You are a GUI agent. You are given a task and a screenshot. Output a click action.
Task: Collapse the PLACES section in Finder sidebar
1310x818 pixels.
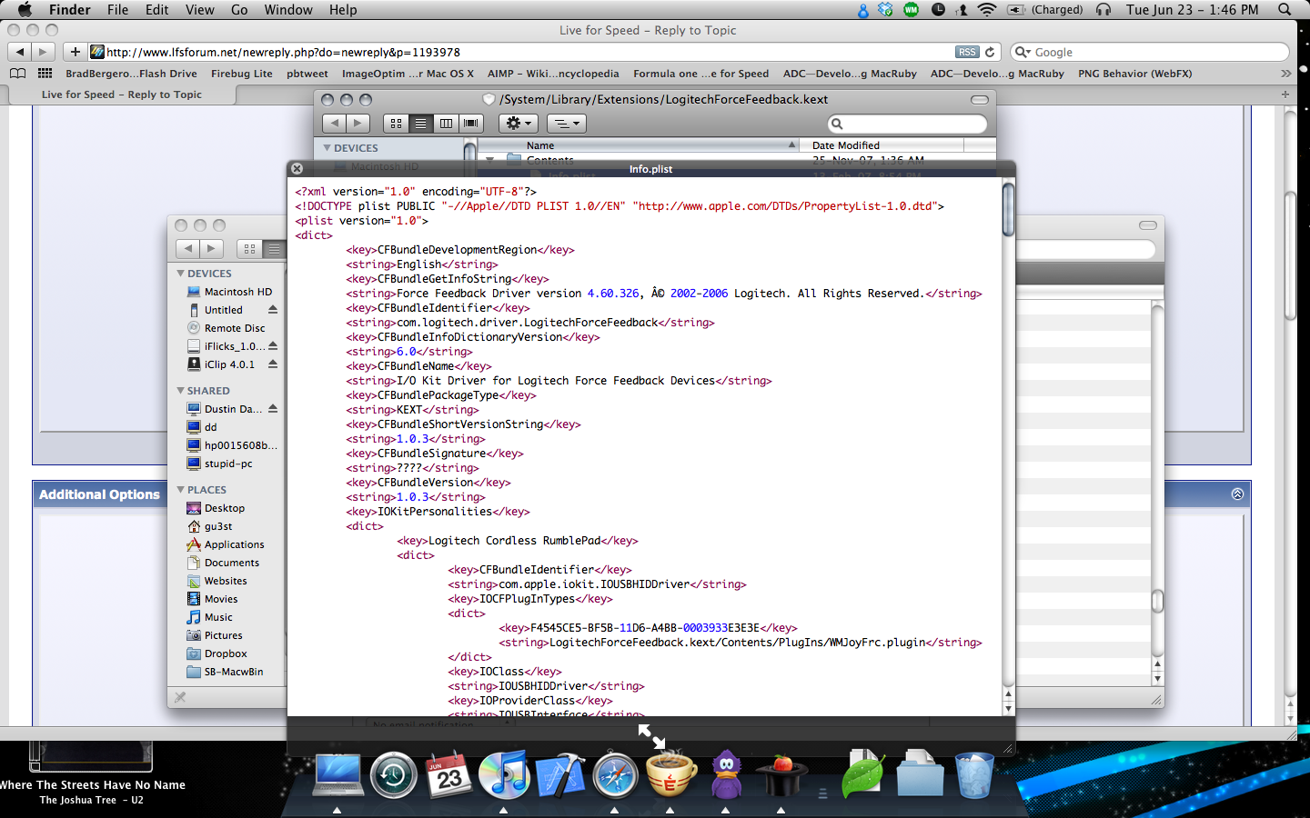pos(180,490)
